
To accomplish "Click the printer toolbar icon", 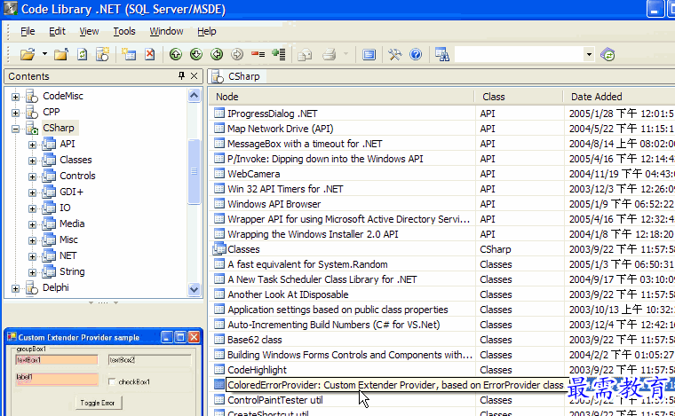I will [330, 55].
